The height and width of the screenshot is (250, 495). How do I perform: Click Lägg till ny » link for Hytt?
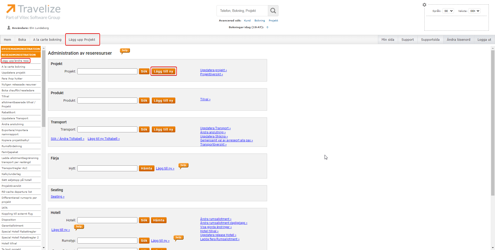pyautogui.click(x=165, y=168)
